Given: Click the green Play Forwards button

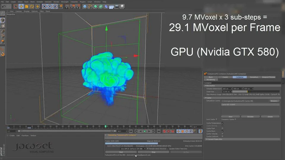Looking at the screenshot, I should pyautogui.click(x=145, y=131).
